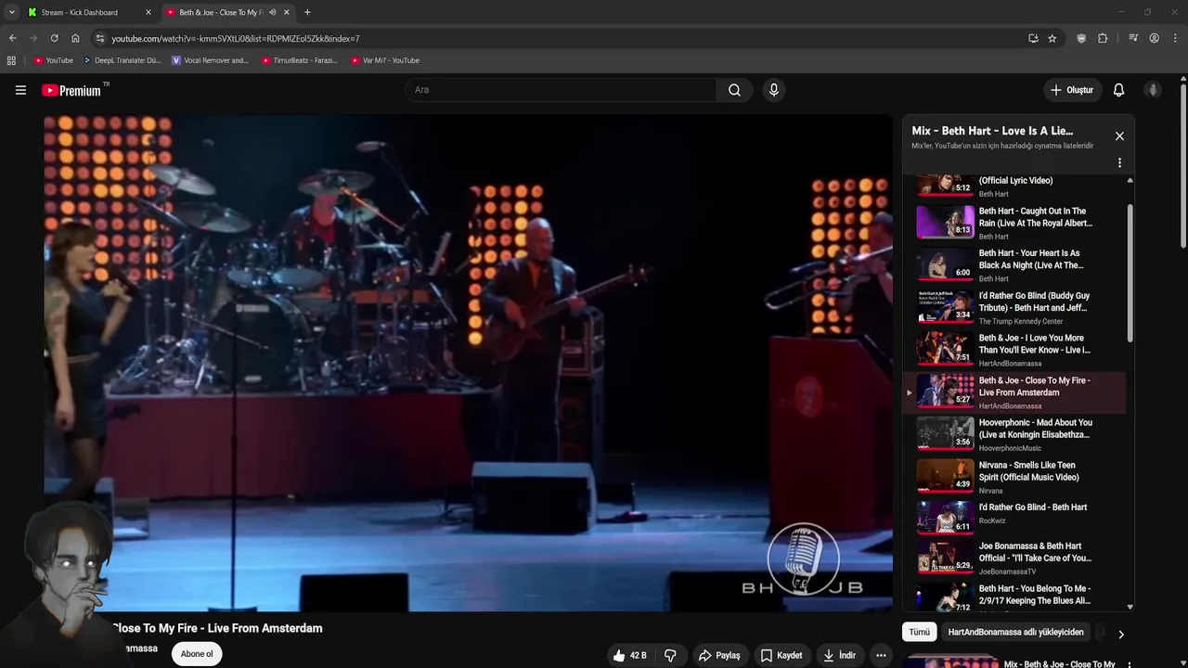Click the browser address bar URL

click(x=236, y=38)
